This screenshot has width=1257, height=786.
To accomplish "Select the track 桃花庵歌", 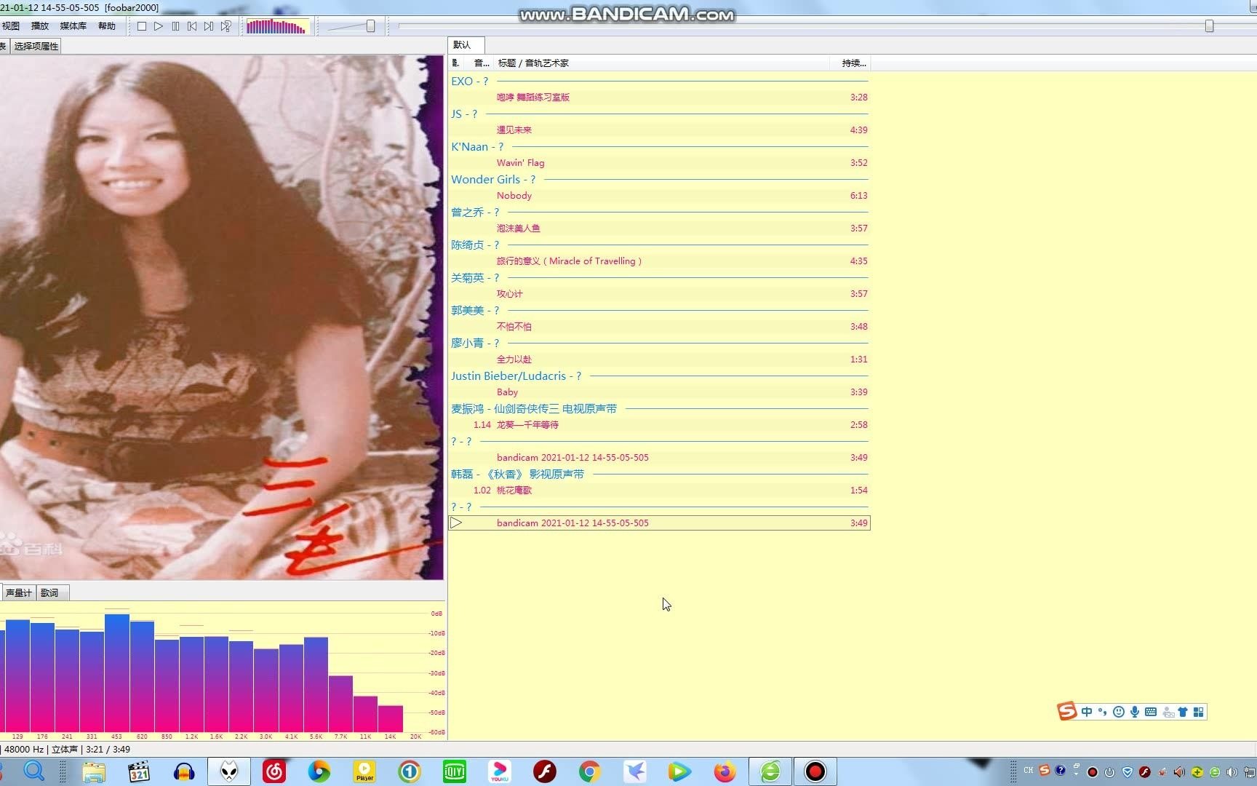I will [x=659, y=491].
